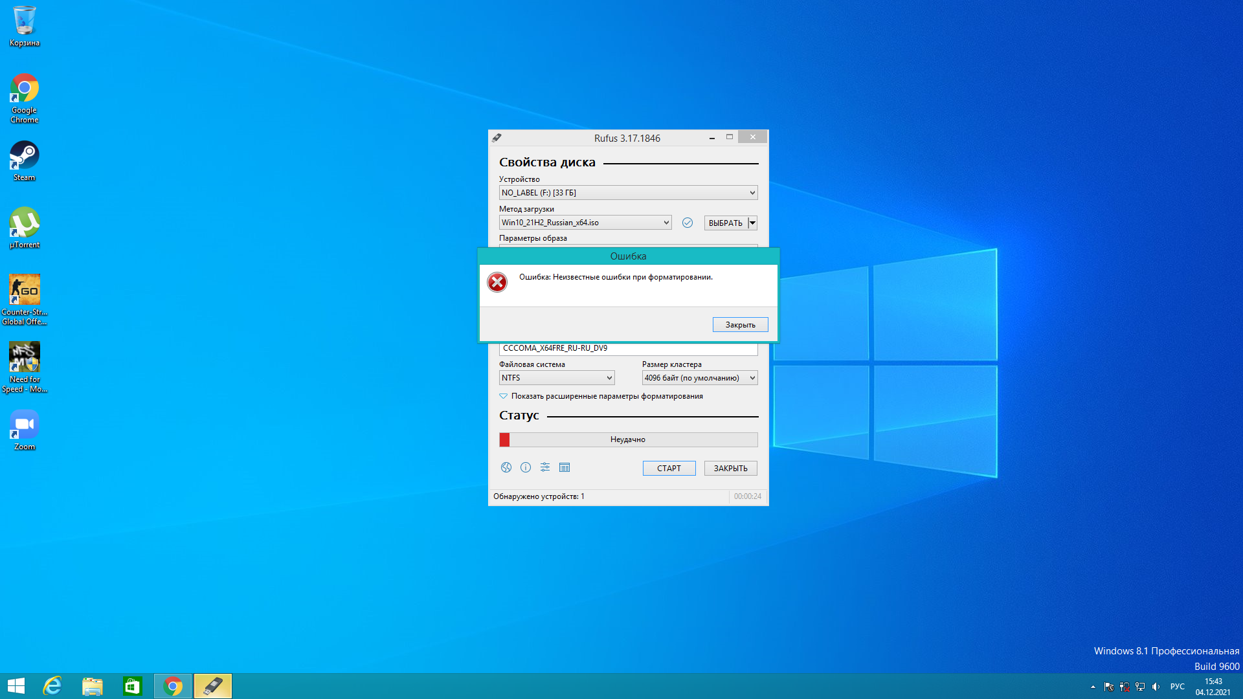Click the security tray icon with red mark

point(1125,687)
